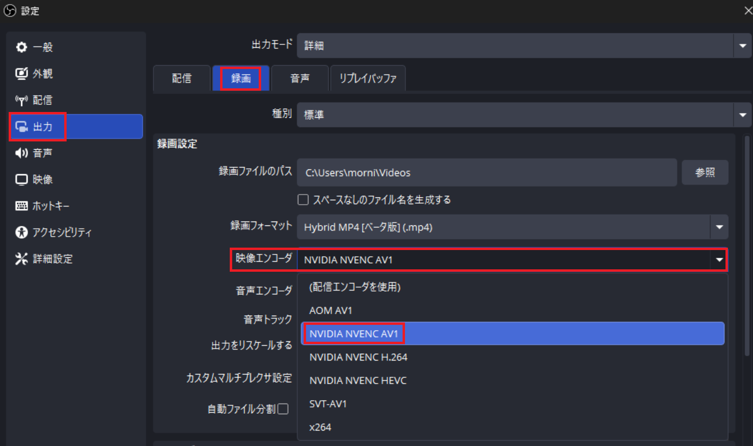Viewport: 753px width, 446px height.
Task: Select the Video (映像) monitor icon
Action: pos(22,180)
